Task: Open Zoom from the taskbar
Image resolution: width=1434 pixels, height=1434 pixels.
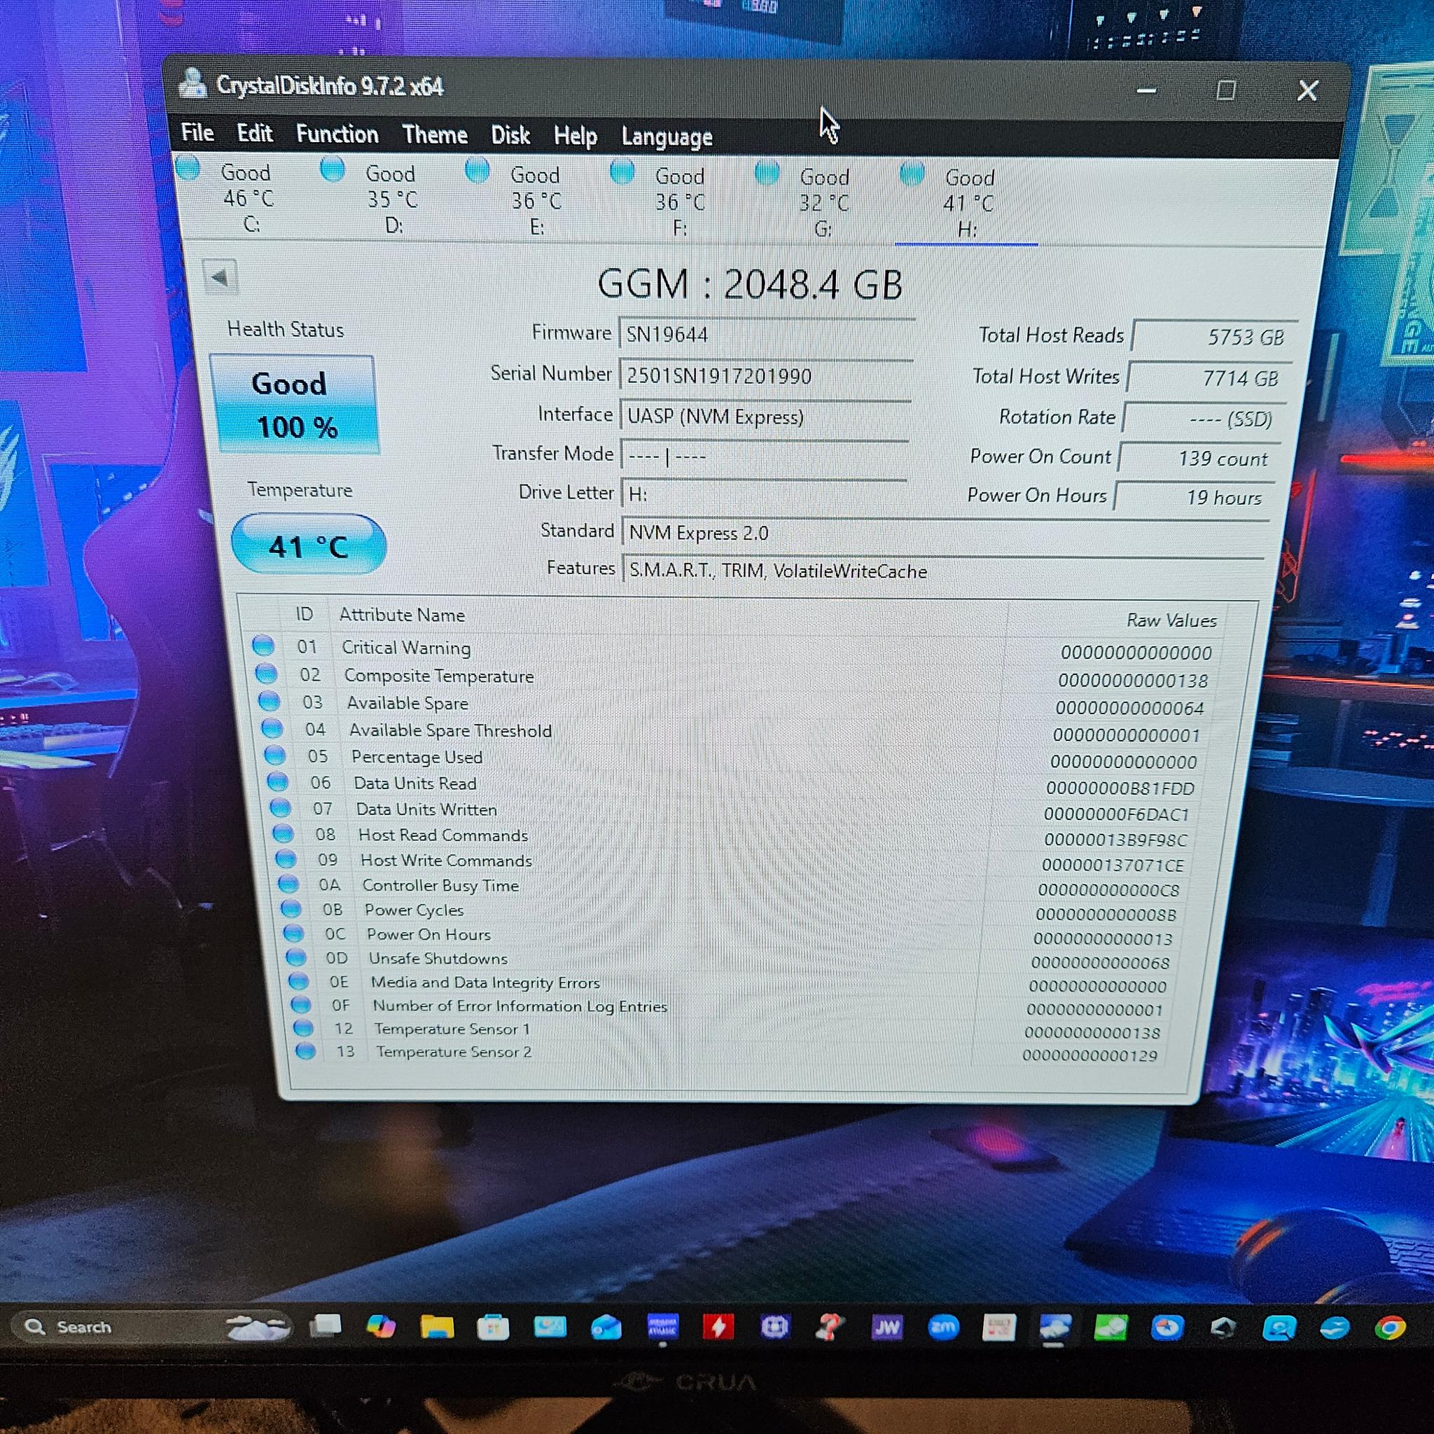Action: [942, 1327]
